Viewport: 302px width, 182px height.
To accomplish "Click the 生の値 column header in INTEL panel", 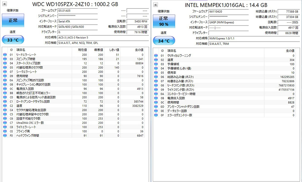I will tap(290, 51).
